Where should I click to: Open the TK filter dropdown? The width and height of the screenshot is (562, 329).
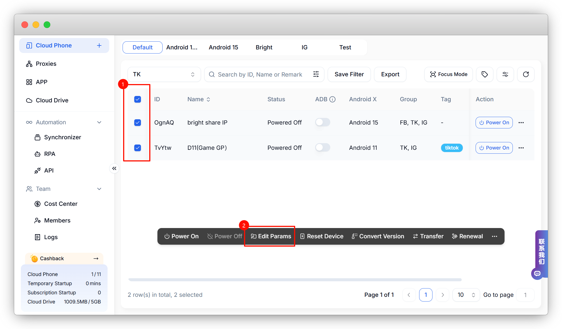pos(164,74)
